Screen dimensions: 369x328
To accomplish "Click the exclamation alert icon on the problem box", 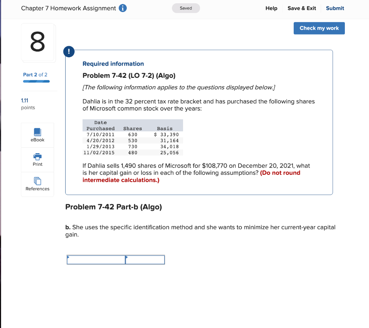I will pos(69,52).
